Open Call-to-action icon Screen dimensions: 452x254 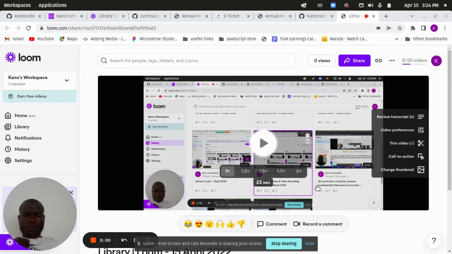[421, 156]
